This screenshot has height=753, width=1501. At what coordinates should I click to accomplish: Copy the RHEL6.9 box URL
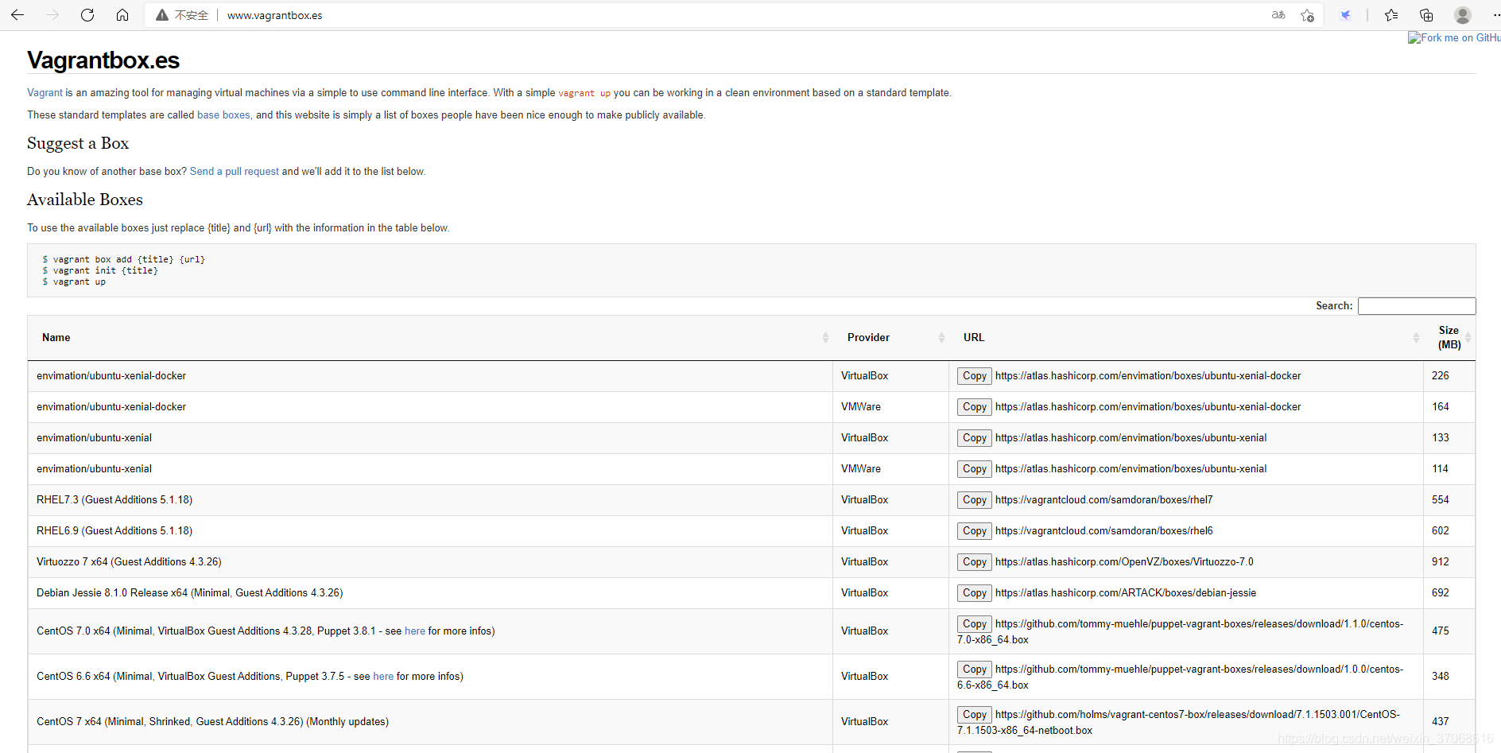tap(975, 531)
